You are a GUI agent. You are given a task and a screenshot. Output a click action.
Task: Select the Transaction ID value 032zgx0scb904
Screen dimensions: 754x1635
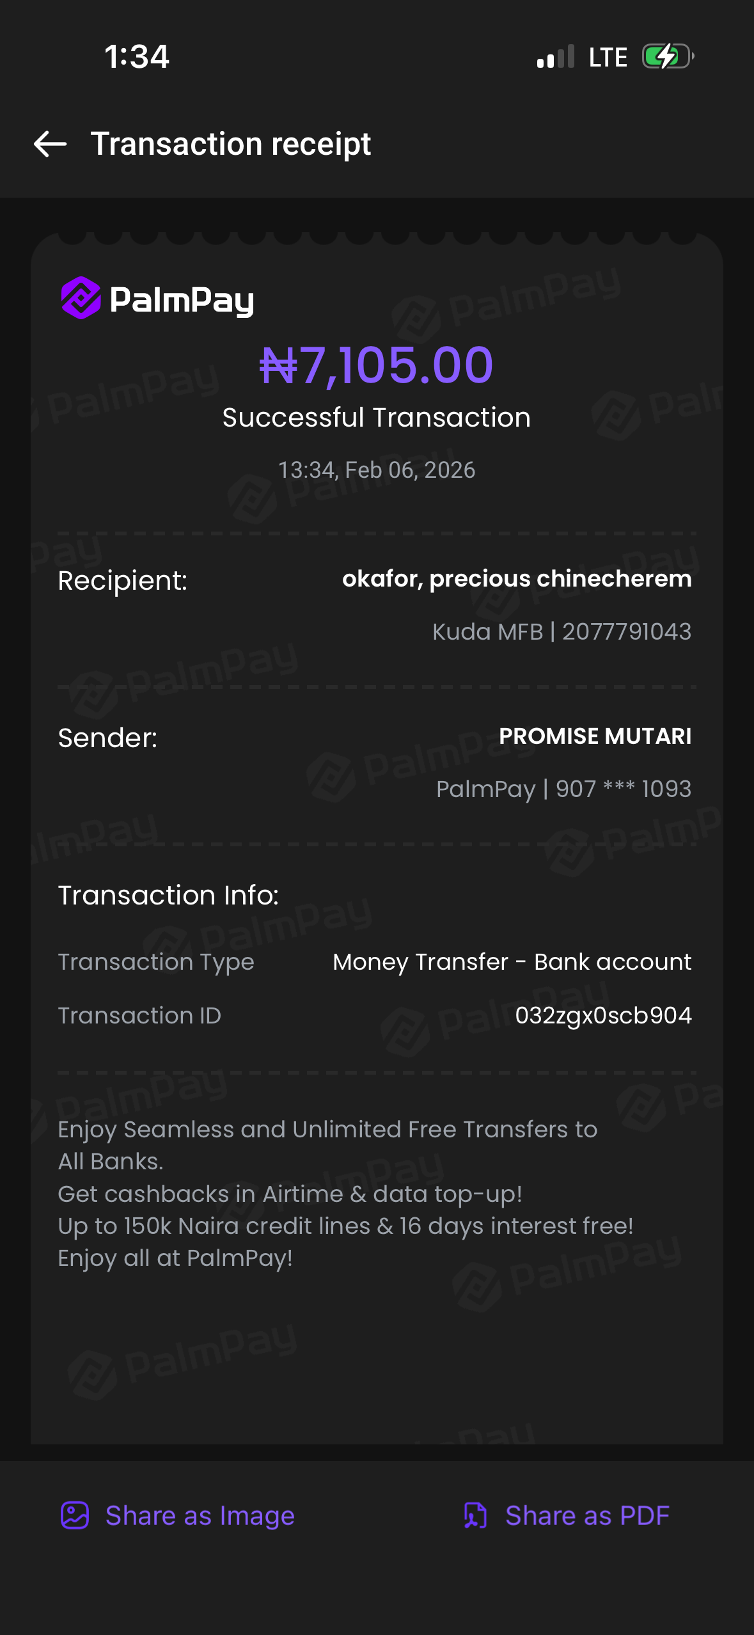[x=603, y=1015]
